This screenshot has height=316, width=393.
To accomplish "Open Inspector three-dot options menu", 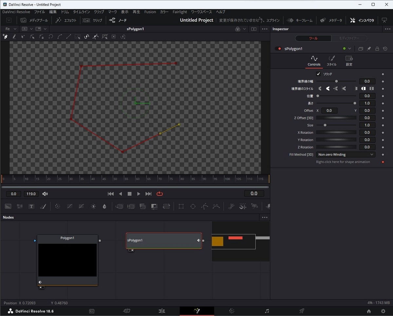I will pyautogui.click(x=387, y=29).
